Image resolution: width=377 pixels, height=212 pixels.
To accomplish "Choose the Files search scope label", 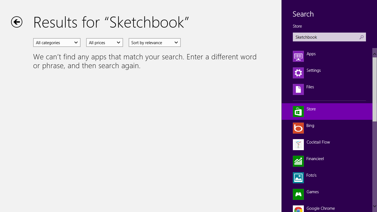I will (310, 87).
